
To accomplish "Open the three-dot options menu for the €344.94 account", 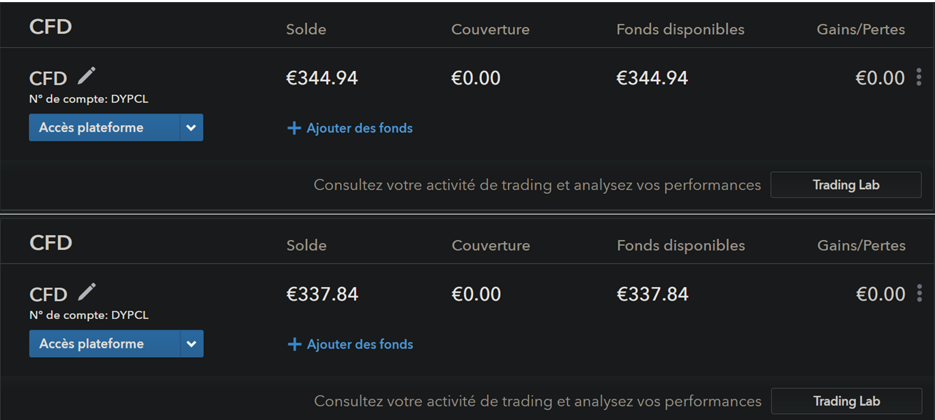I will point(919,77).
